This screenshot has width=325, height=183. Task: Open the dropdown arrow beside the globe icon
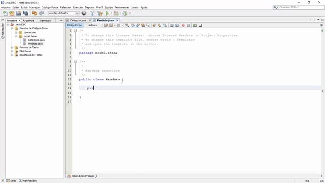click(88, 13)
